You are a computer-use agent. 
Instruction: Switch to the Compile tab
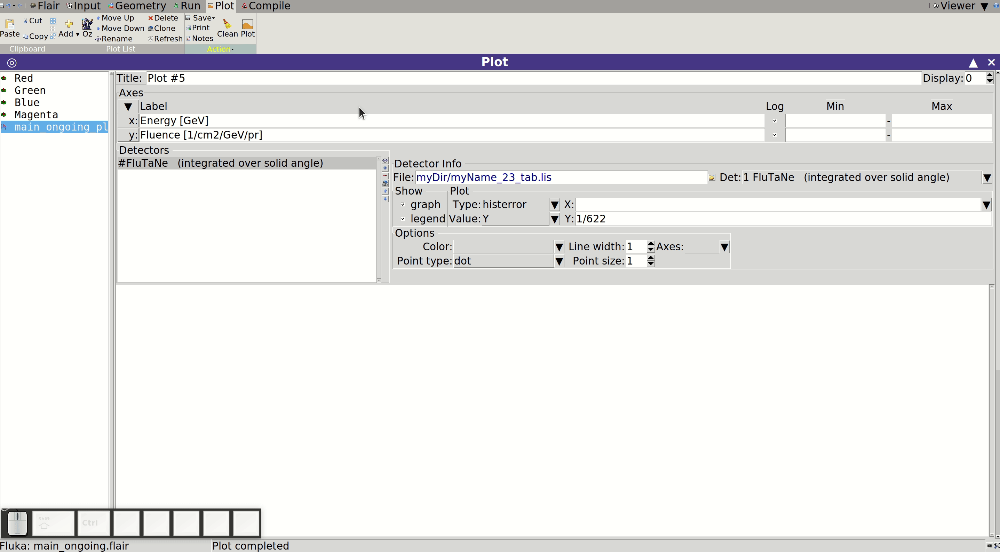pos(266,6)
